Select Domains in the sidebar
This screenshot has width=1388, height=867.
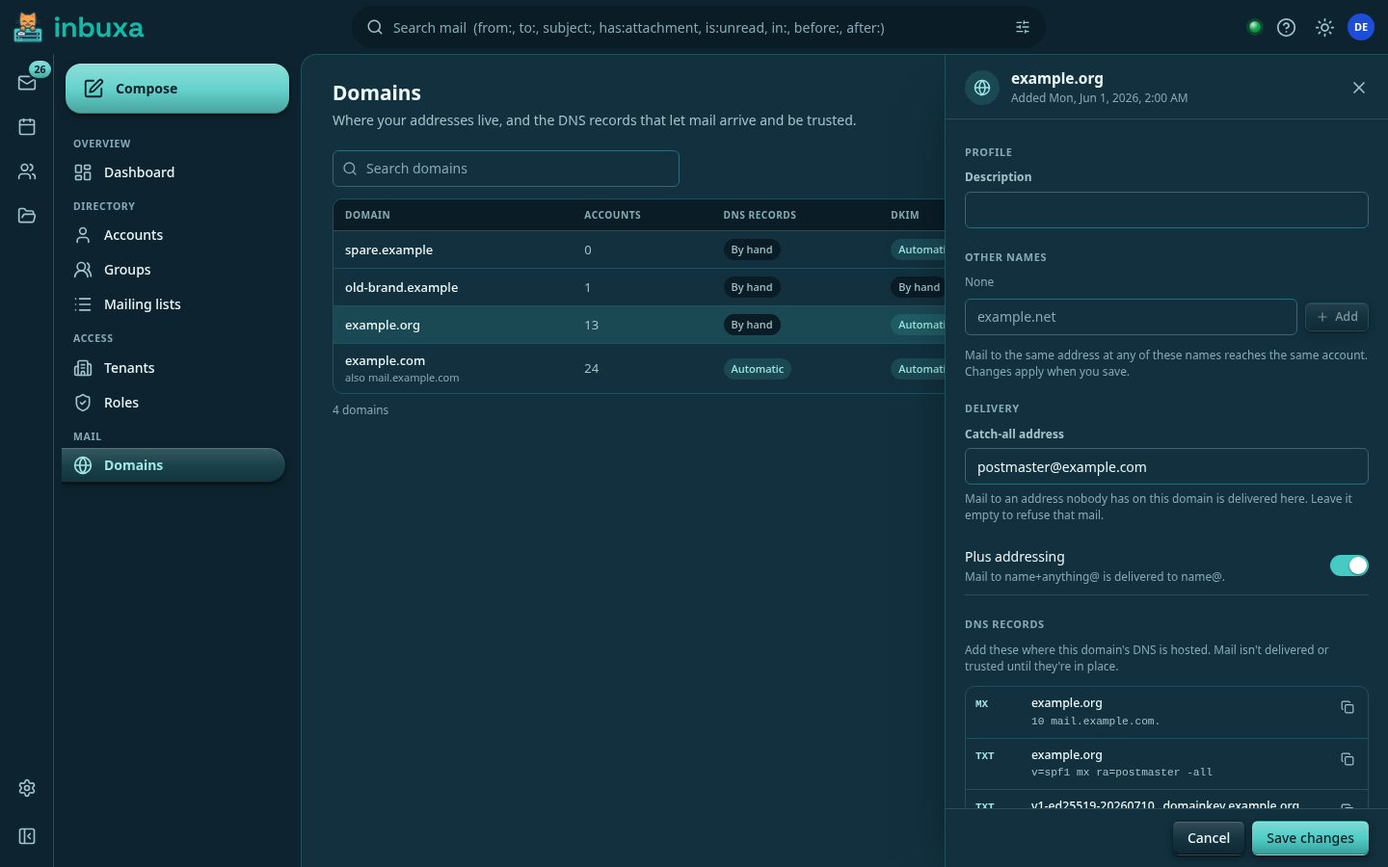pos(173,465)
